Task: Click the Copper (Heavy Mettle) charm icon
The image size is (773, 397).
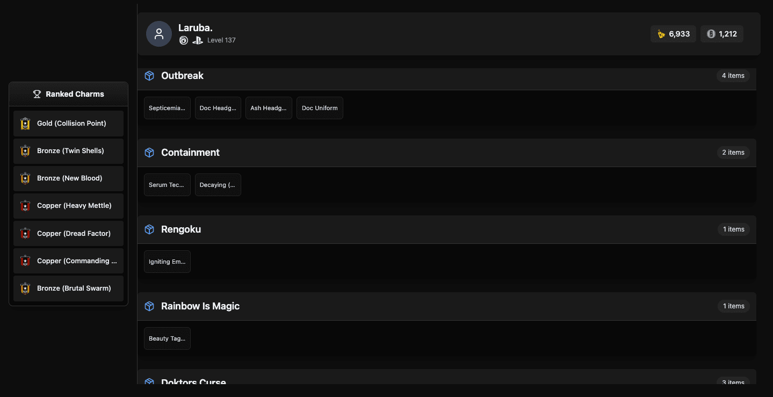Action: [25, 206]
